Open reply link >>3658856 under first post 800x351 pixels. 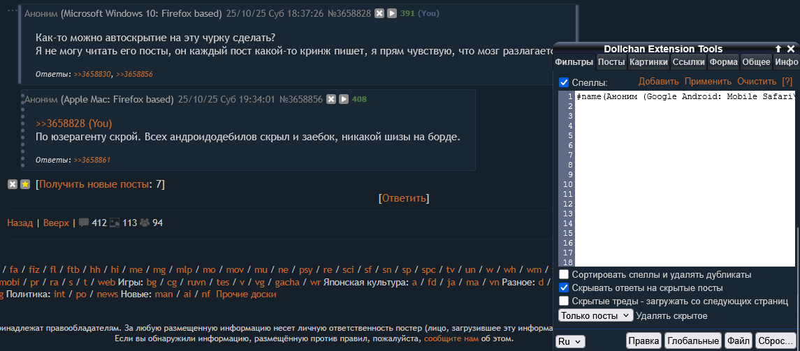(x=135, y=75)
